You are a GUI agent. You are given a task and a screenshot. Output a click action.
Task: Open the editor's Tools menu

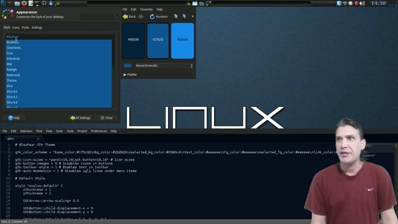[70, 131]
